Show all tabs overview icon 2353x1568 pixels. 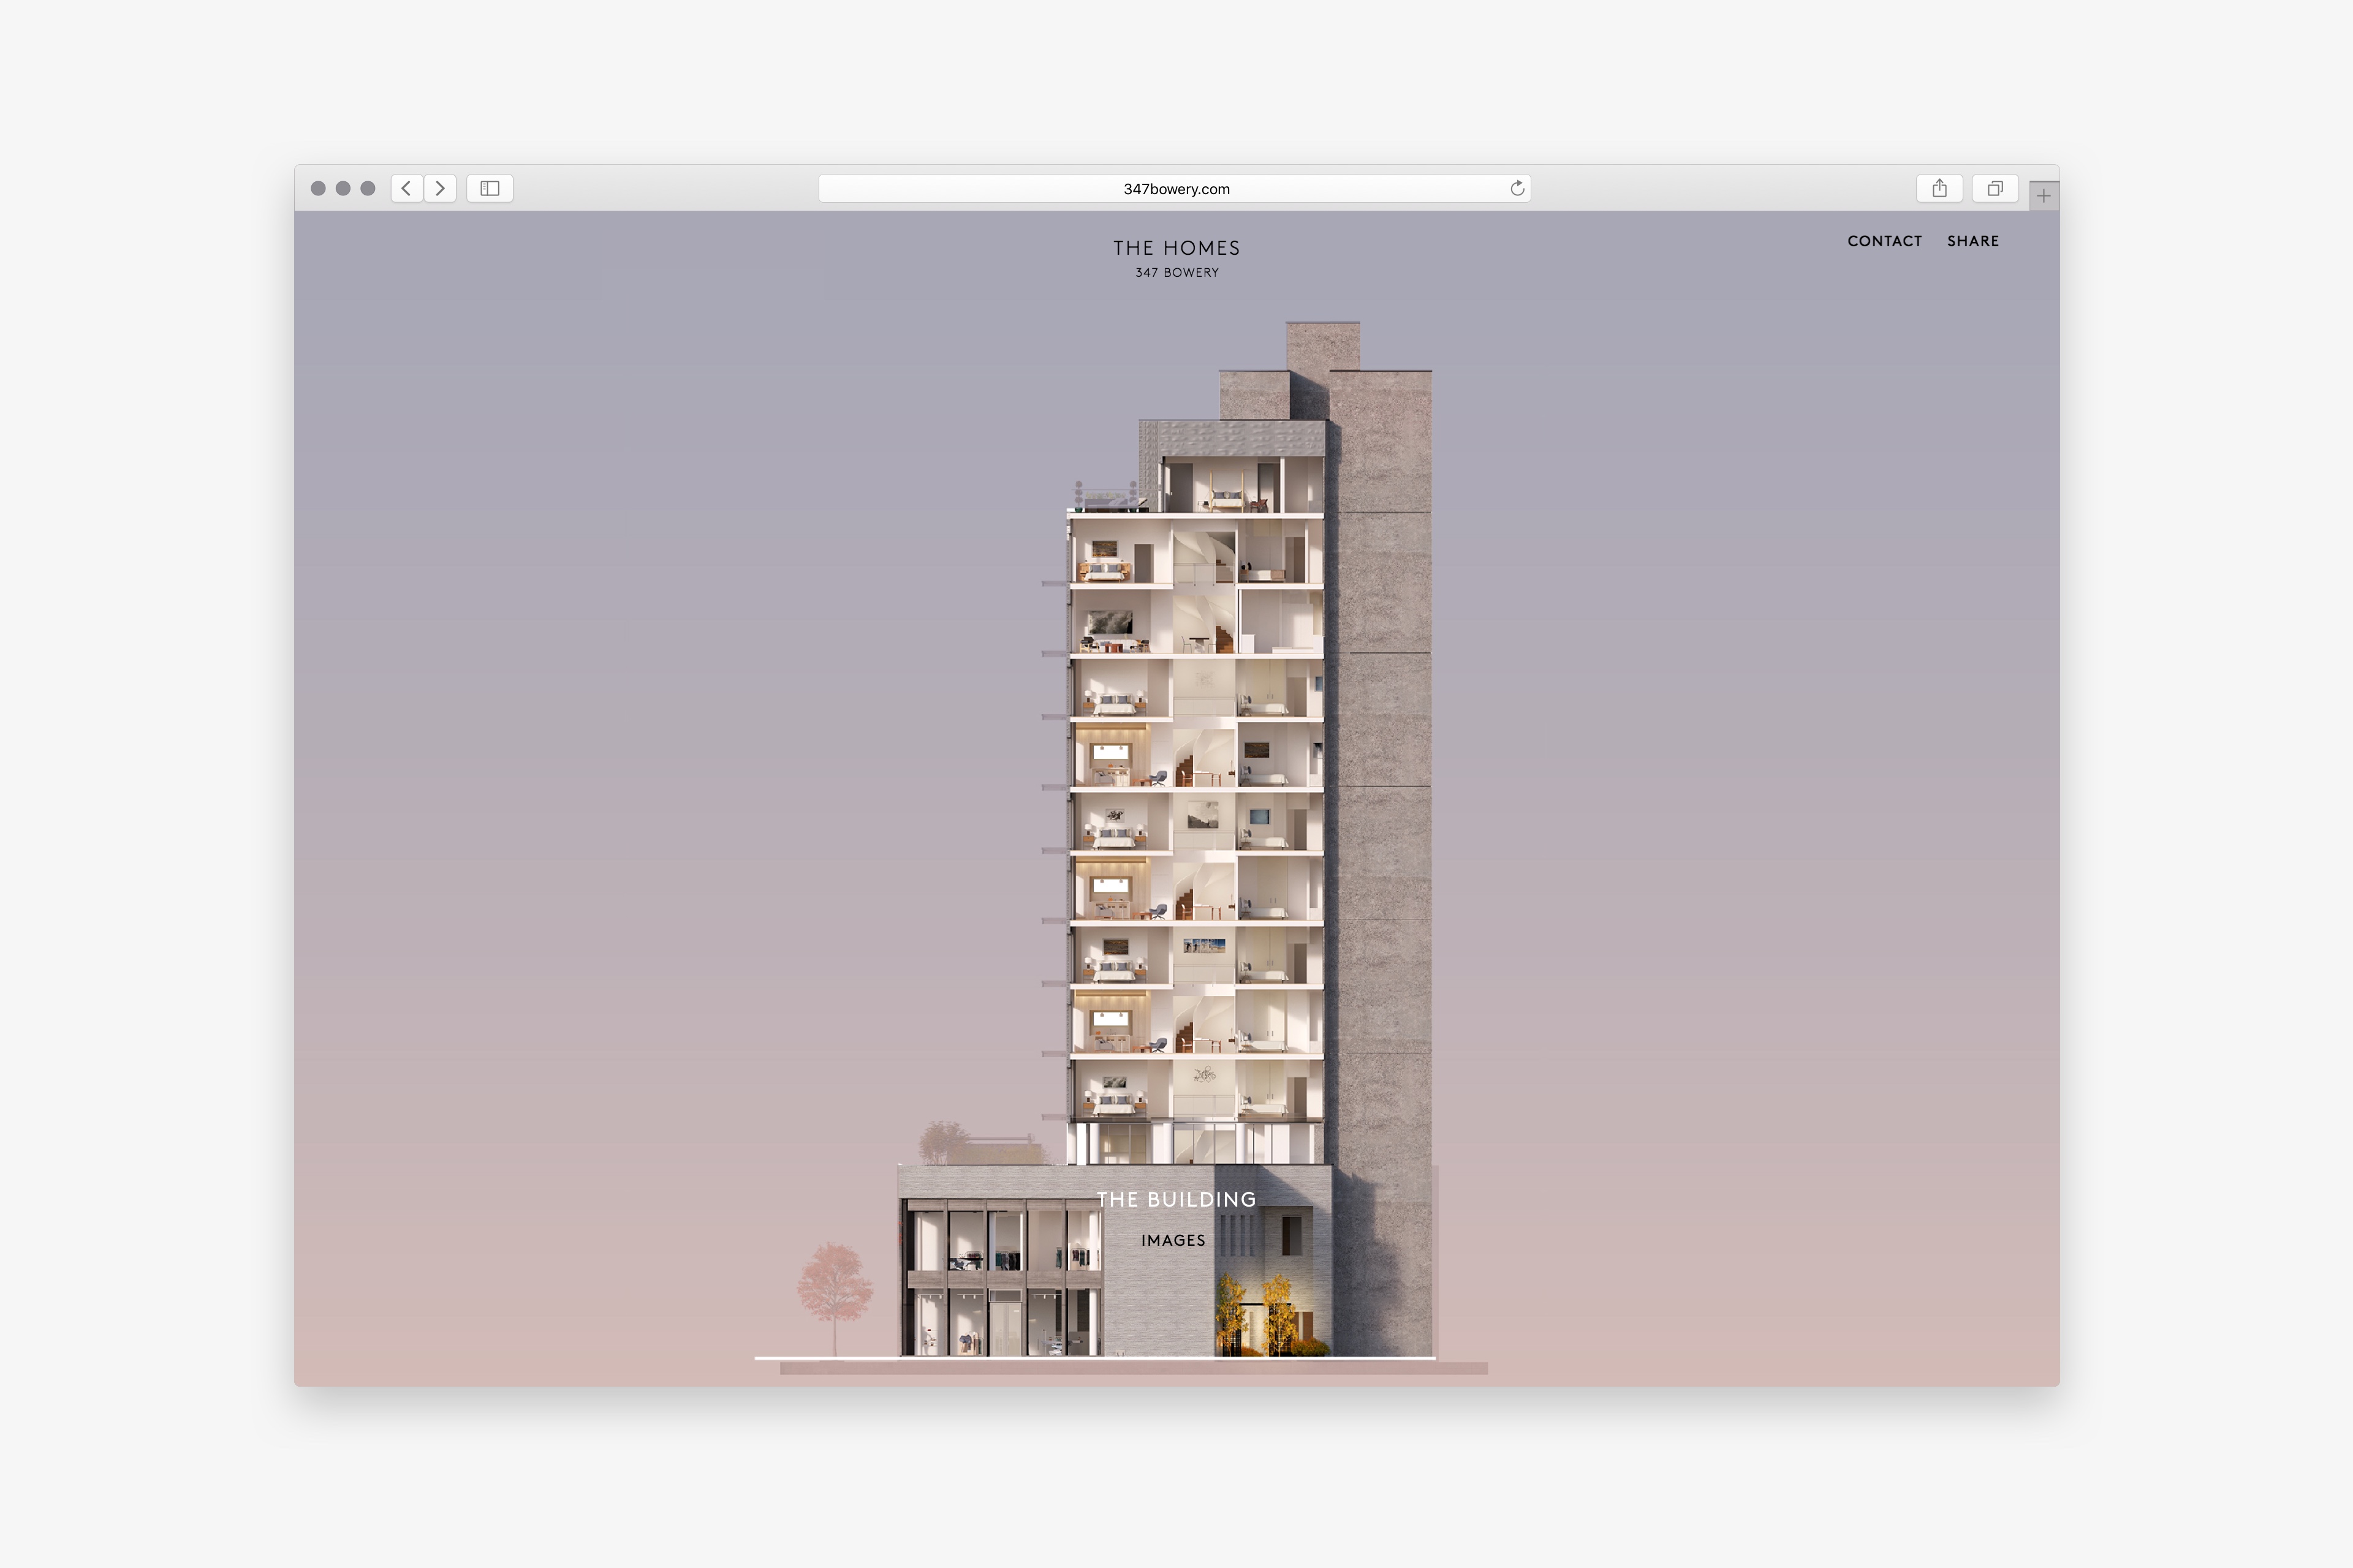click(x=1995, y=188)
